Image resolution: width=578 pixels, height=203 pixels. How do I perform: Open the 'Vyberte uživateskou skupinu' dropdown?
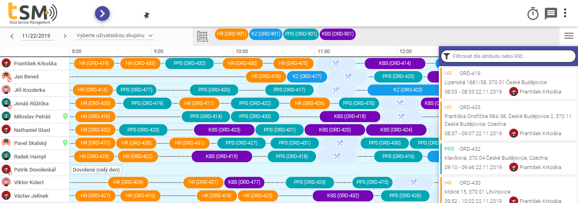pos(115,36)
